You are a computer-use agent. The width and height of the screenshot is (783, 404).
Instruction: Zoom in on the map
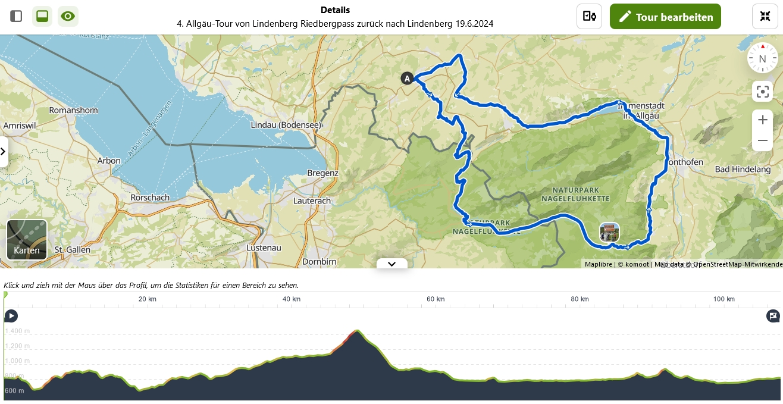pyautogui.click(x=762, y=120)
